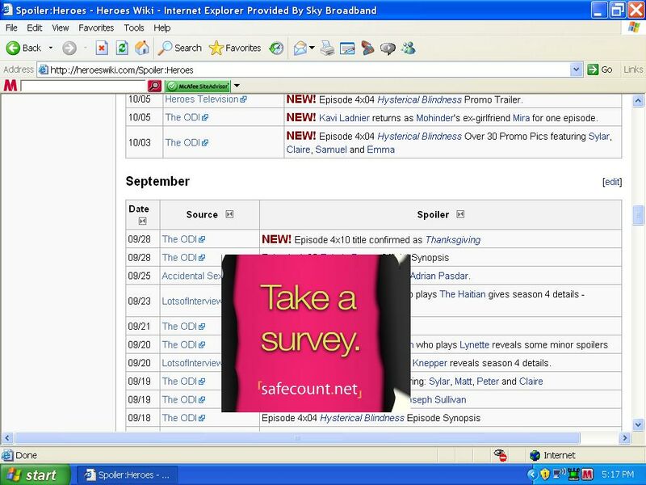Click the Messenger people icon
646x485 pixels.
408,48
